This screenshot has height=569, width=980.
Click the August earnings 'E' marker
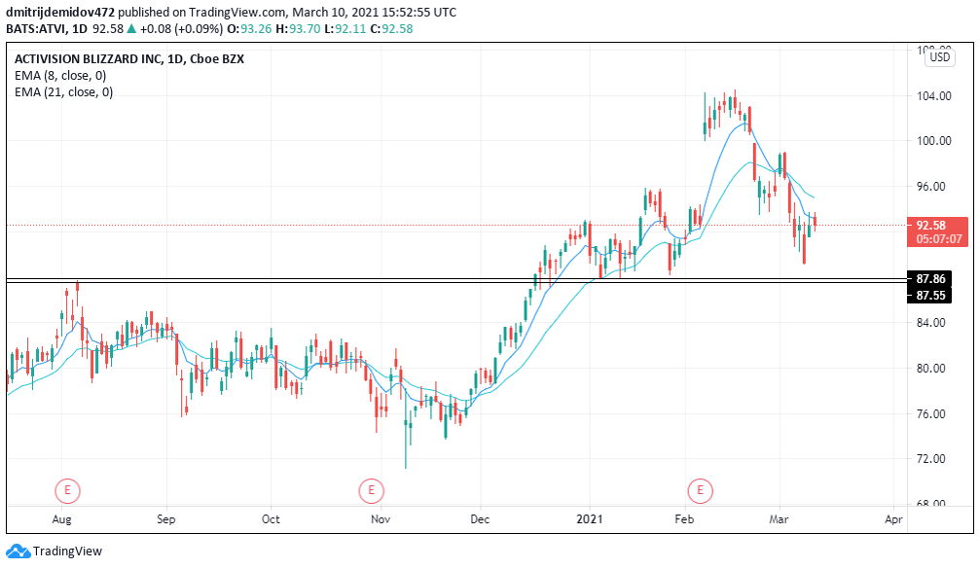(67, 490)
